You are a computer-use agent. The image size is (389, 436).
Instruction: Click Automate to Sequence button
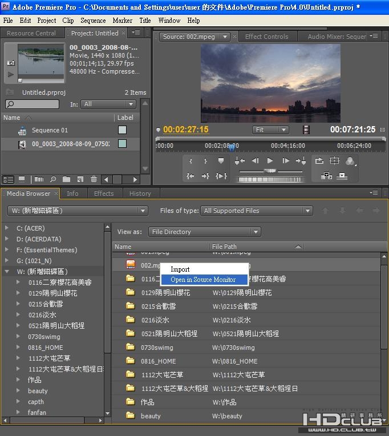coord(39,179)
